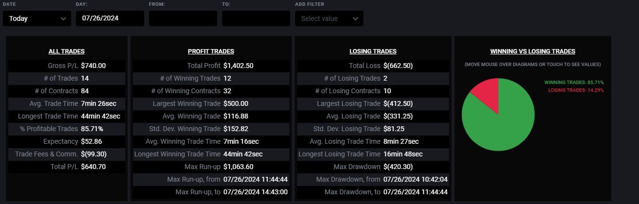This screenshot has width=639, height=204.
Task: Click the Losing Trades heading
Action: (x=373, y=51)
